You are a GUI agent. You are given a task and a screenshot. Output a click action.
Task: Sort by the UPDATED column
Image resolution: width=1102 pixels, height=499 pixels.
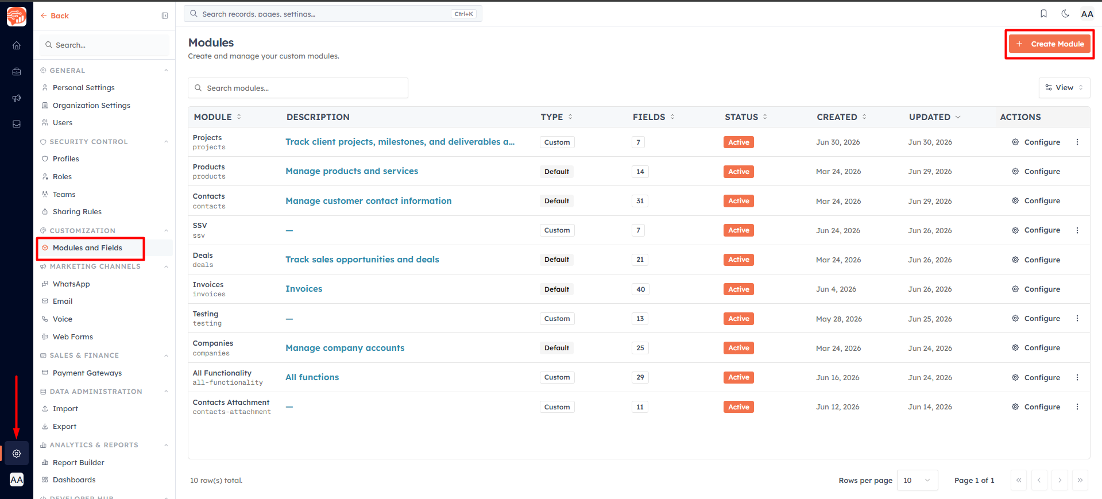point(934,117)
